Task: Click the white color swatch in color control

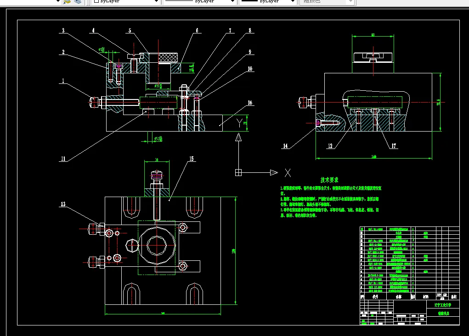Action: click(96, 2)
